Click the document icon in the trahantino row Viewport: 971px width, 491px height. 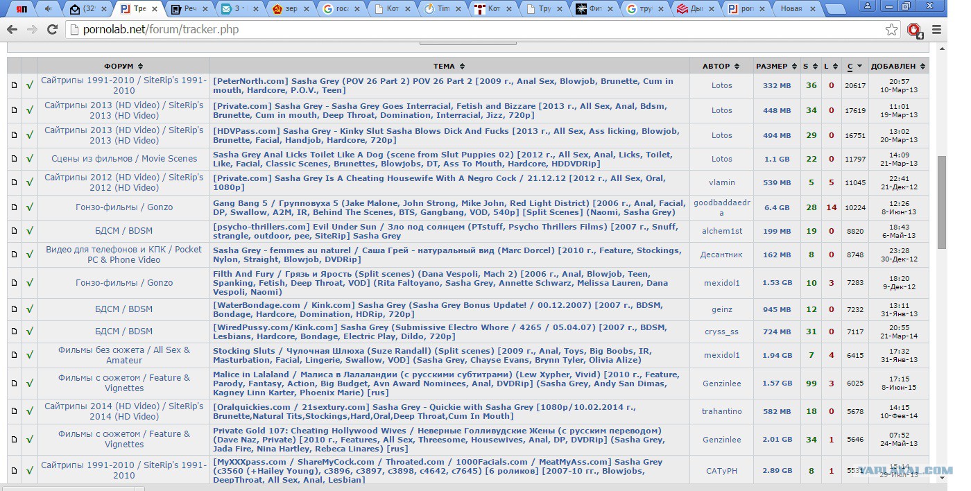point(14,411)
